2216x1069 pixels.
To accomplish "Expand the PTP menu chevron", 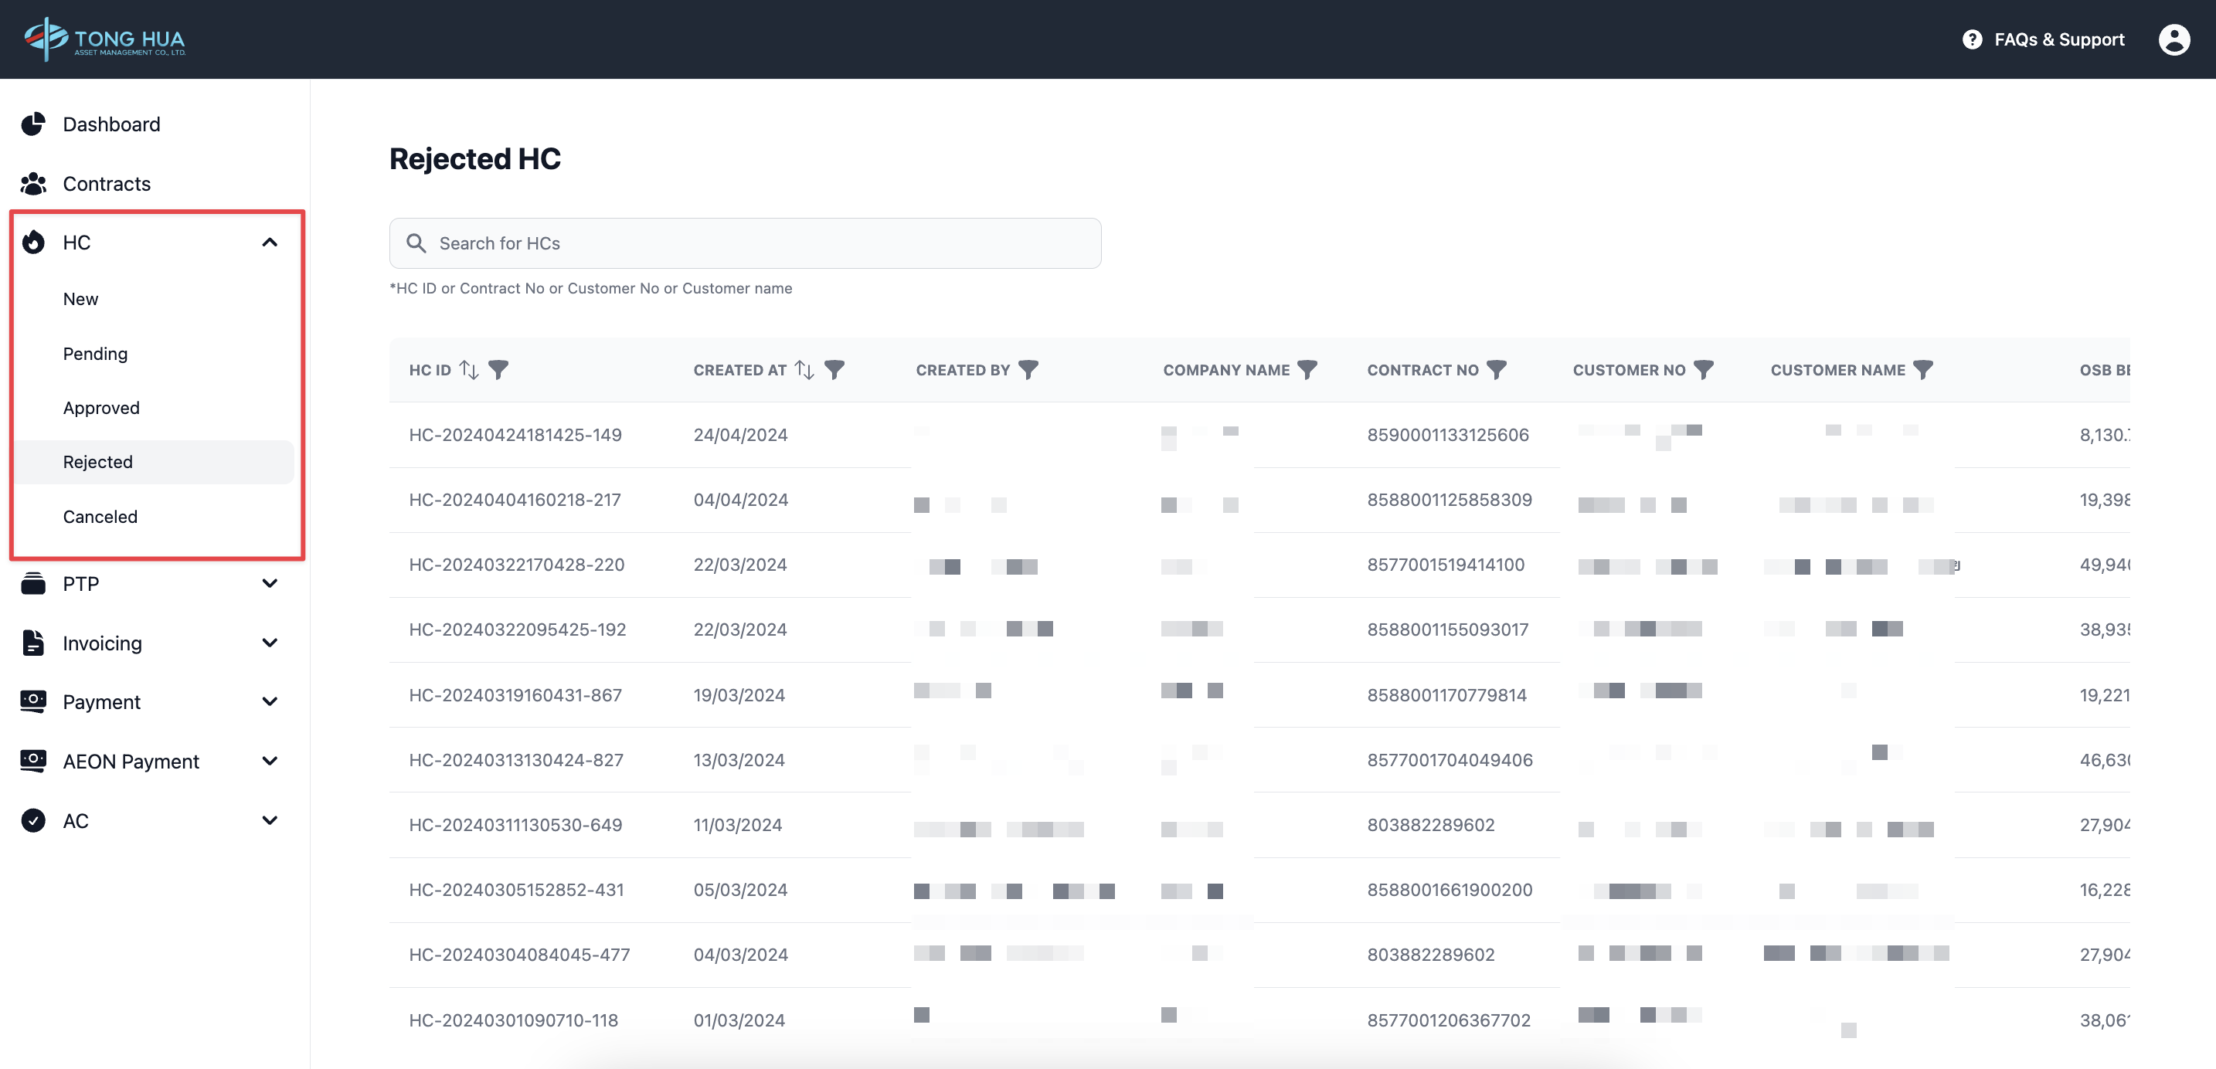I will (x=269, y=584).
